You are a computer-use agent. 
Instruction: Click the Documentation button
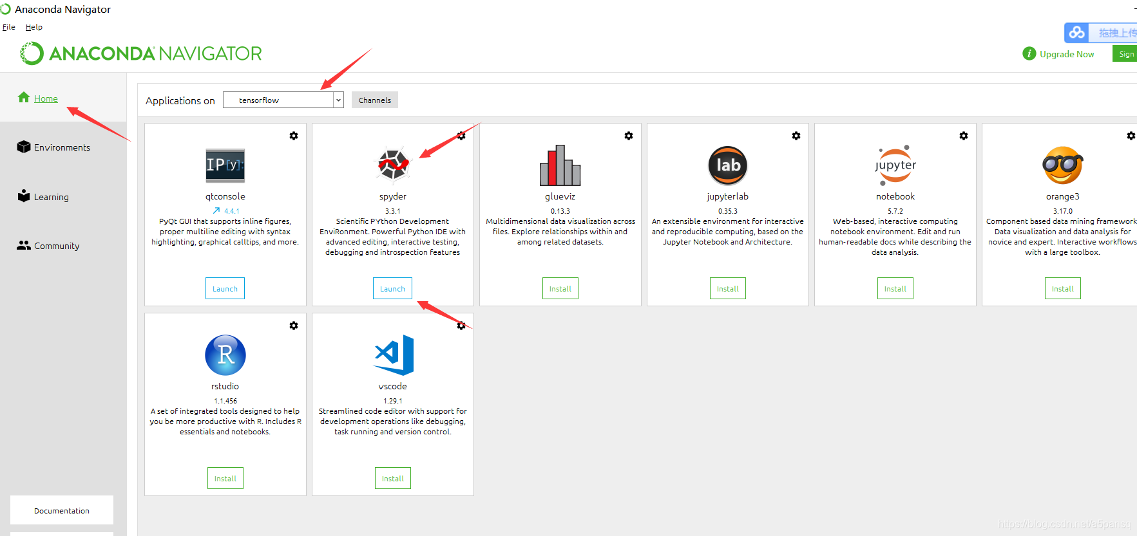[62, 510]
